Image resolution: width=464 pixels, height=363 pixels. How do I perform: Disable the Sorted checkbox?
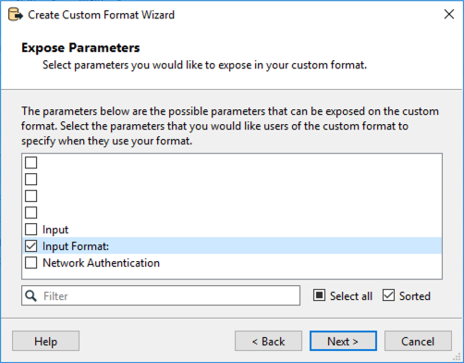click(x=388, y=295)
